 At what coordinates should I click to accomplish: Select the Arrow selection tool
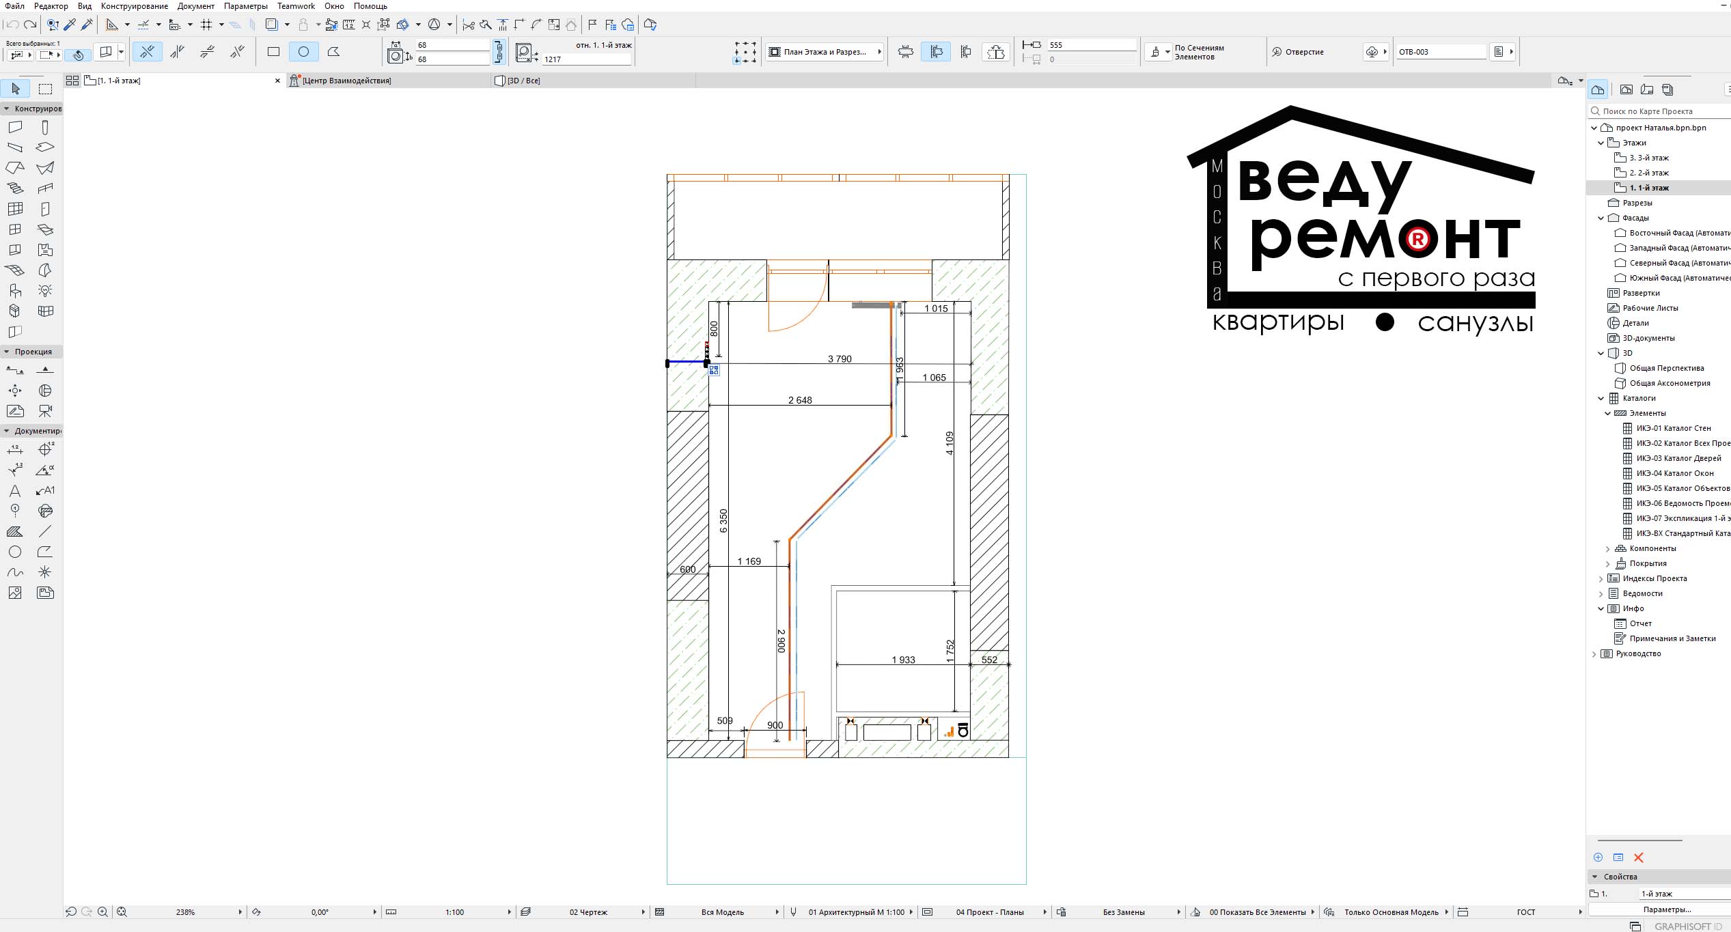16,89
